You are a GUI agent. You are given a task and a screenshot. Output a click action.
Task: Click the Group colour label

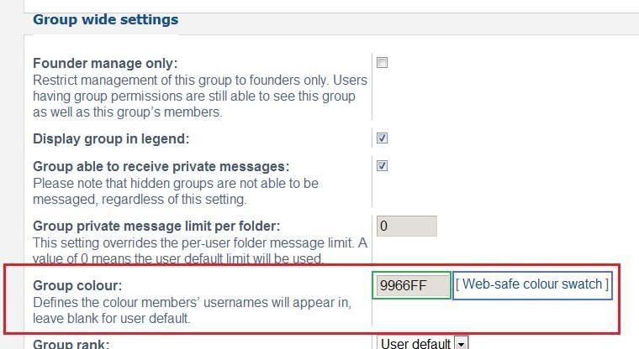77,285
